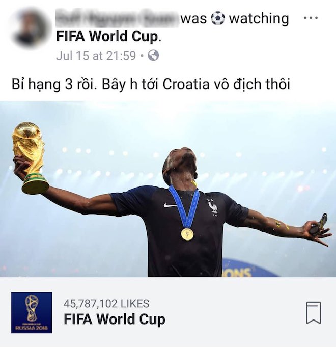
Task: Save the page with the bookmark icon
Action: pyautogui.click(x=314, y=313)
